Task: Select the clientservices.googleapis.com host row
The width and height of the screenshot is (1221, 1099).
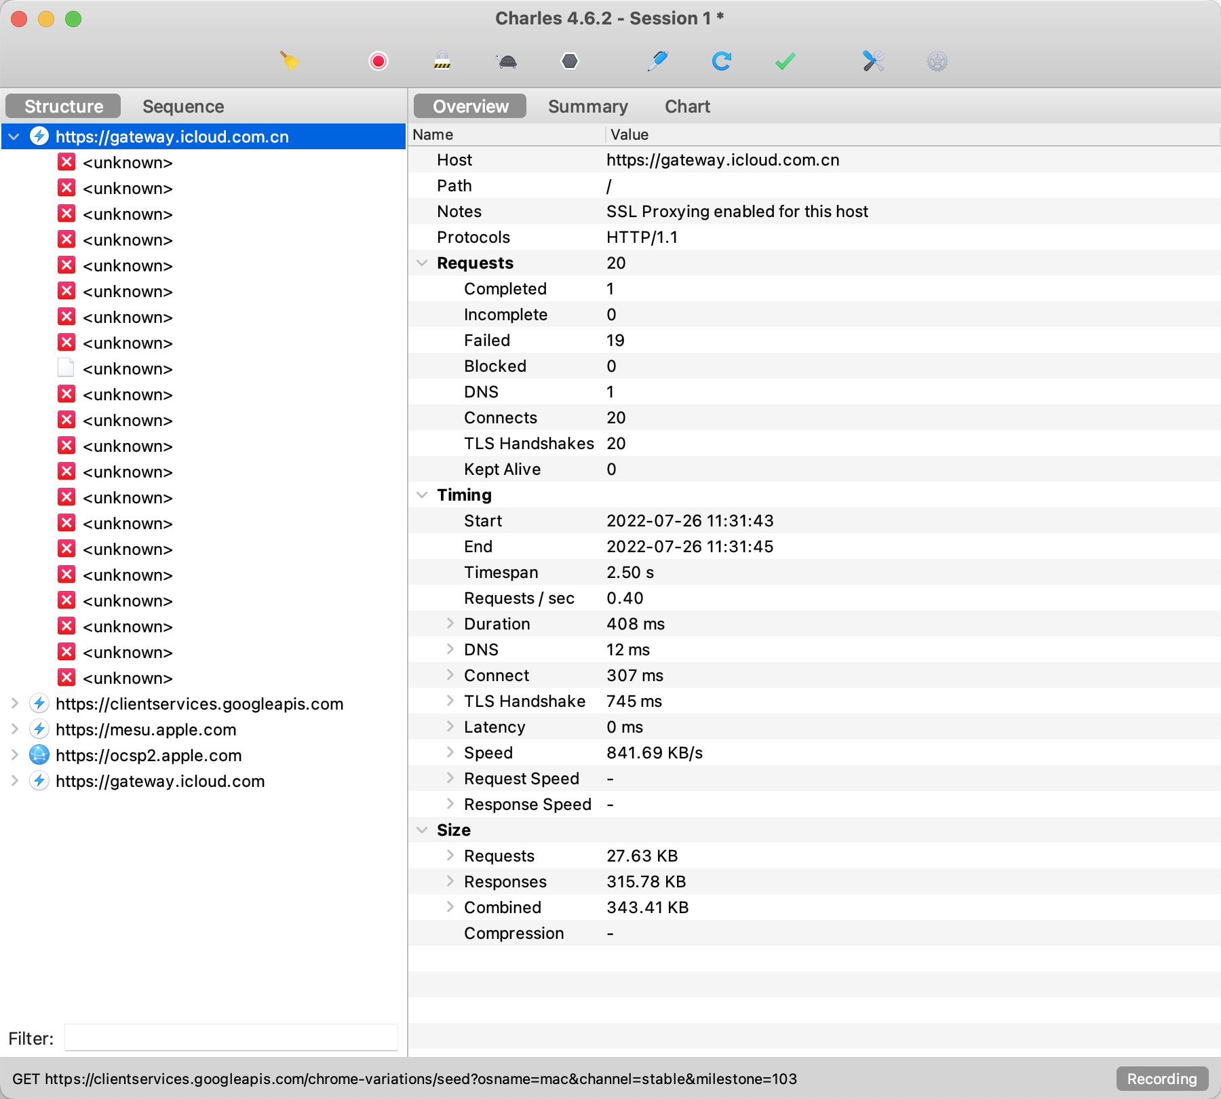Action: (x=203, y=703)
